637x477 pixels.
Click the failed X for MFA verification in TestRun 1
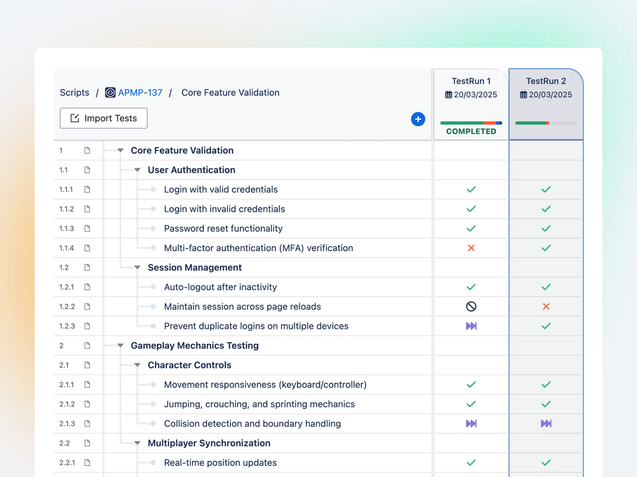coord(471,248)
